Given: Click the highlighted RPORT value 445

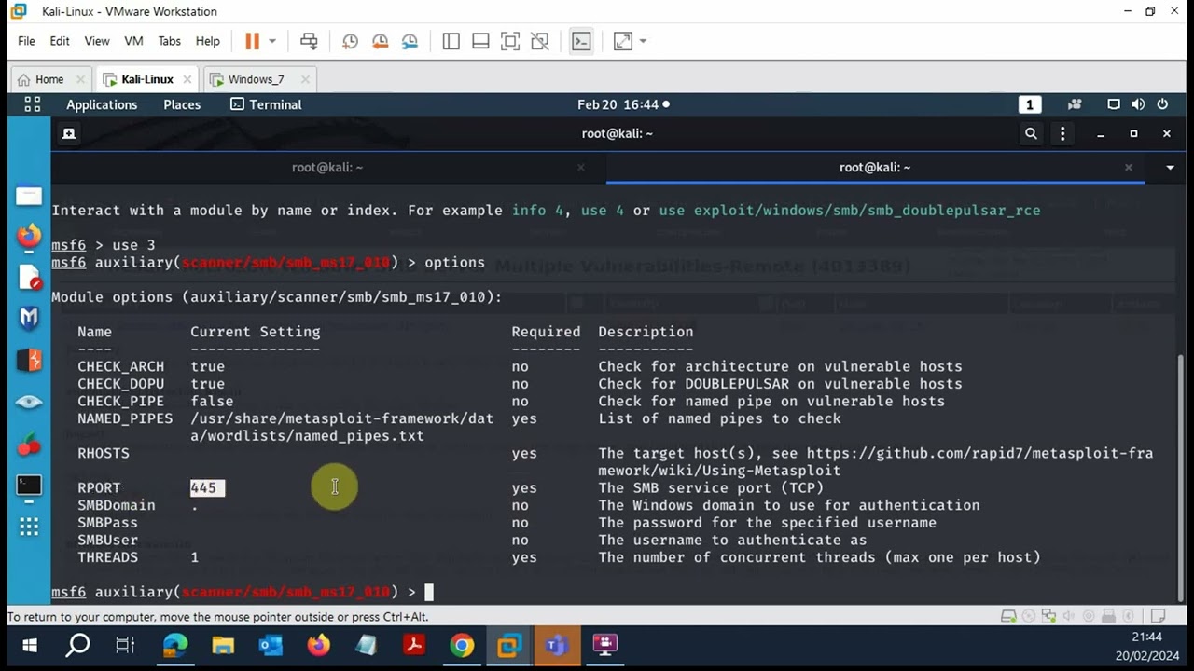Looking at the screenshot, I should coord(207,487).
